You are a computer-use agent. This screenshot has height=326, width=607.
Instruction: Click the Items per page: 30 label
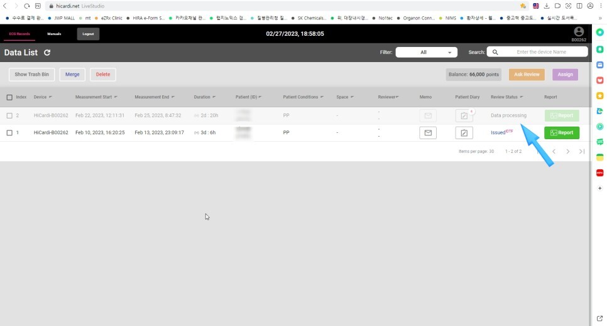coord(476,152)
